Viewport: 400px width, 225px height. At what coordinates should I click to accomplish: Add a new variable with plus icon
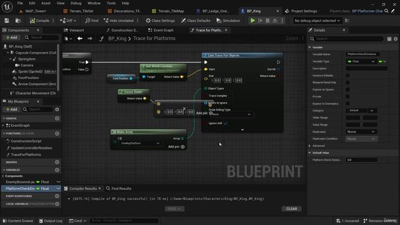pos(57,170)
